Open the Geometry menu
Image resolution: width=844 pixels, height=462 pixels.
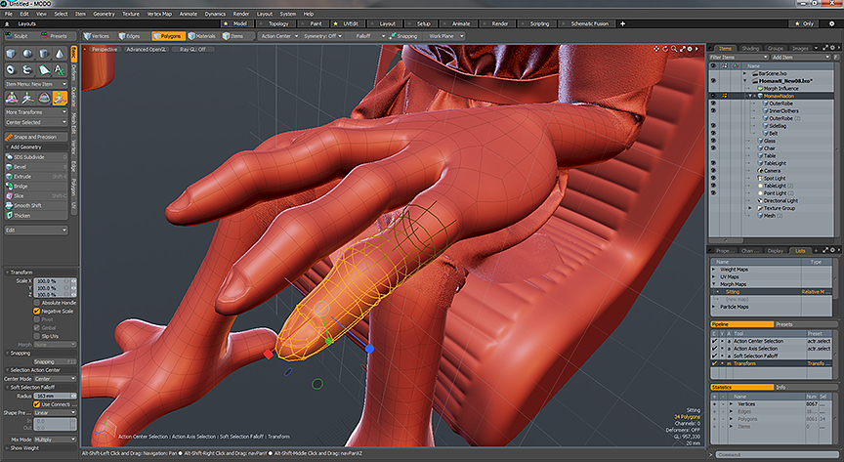click(104, 14)
